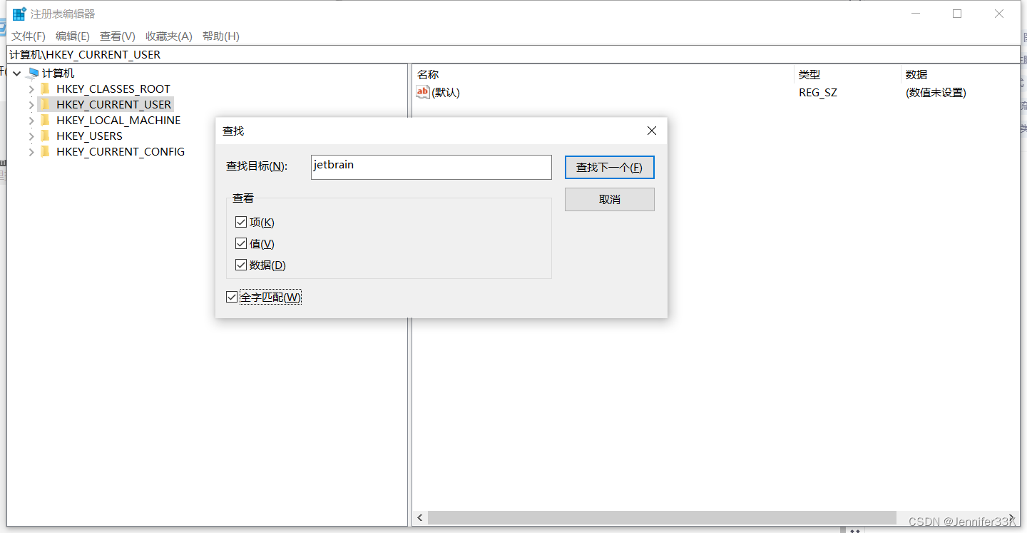Click the HKEY_CLASSES_ROOT folder icon
The width and height of the screenshot is (1027, 533).
[x=46, y=88]
